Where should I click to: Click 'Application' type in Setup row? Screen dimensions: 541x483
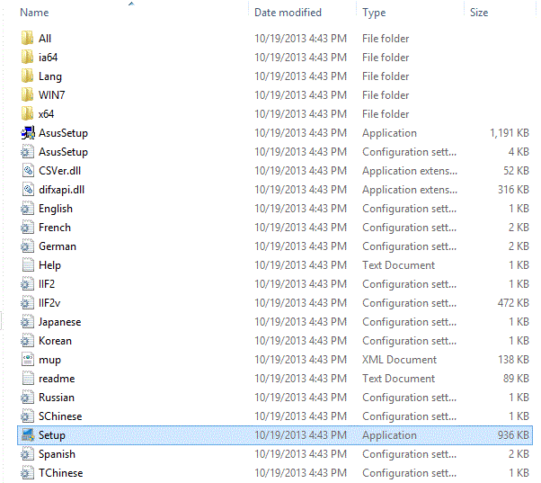(x=389, y=435)
